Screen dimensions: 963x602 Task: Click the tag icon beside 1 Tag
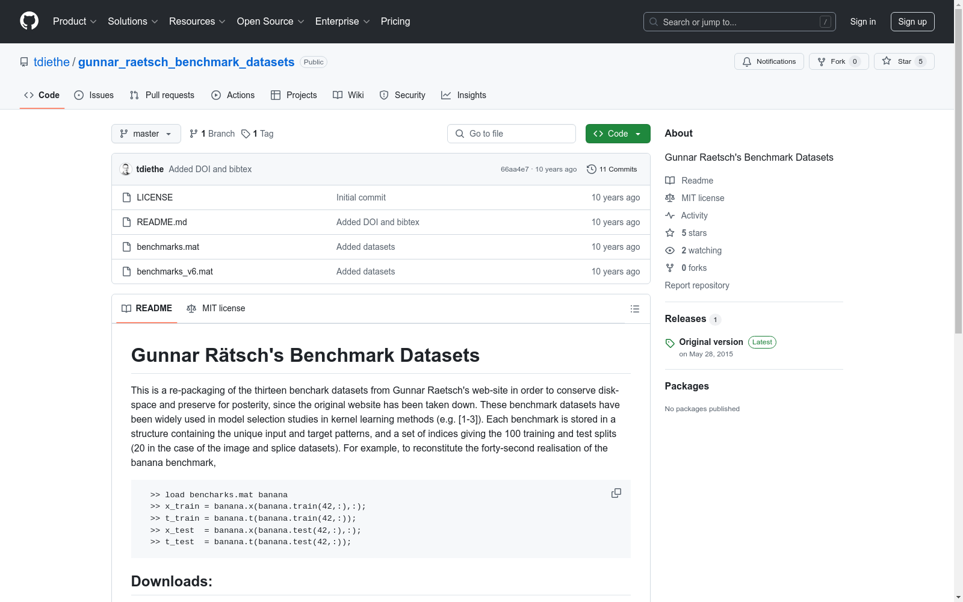pyautogui.click(x=246, y=134)
